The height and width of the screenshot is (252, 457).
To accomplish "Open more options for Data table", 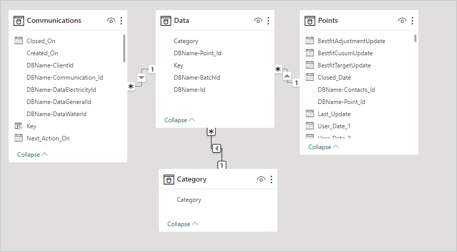I will [x=268, y=21].
